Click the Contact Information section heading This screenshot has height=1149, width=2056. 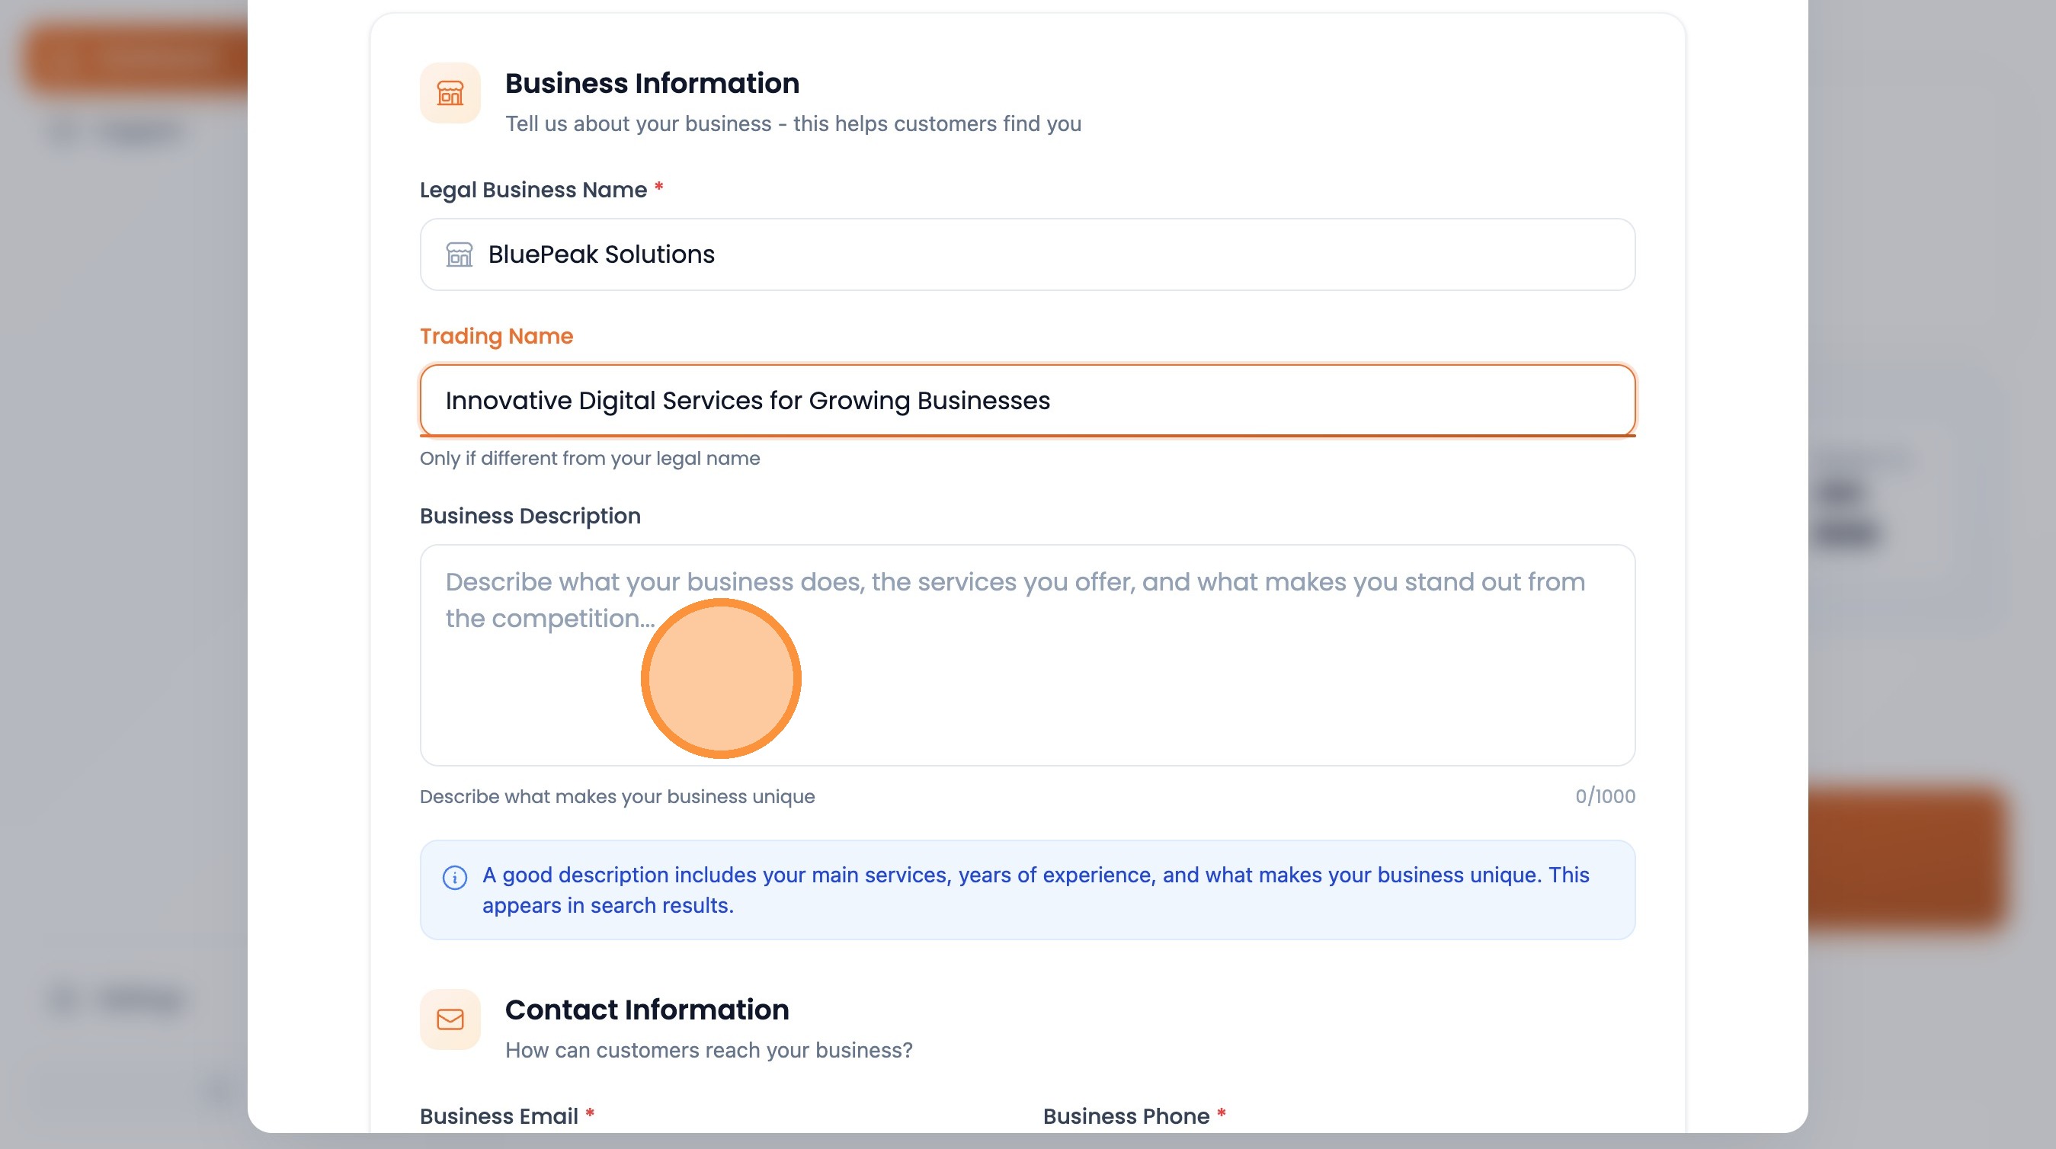coord(646,1009)
